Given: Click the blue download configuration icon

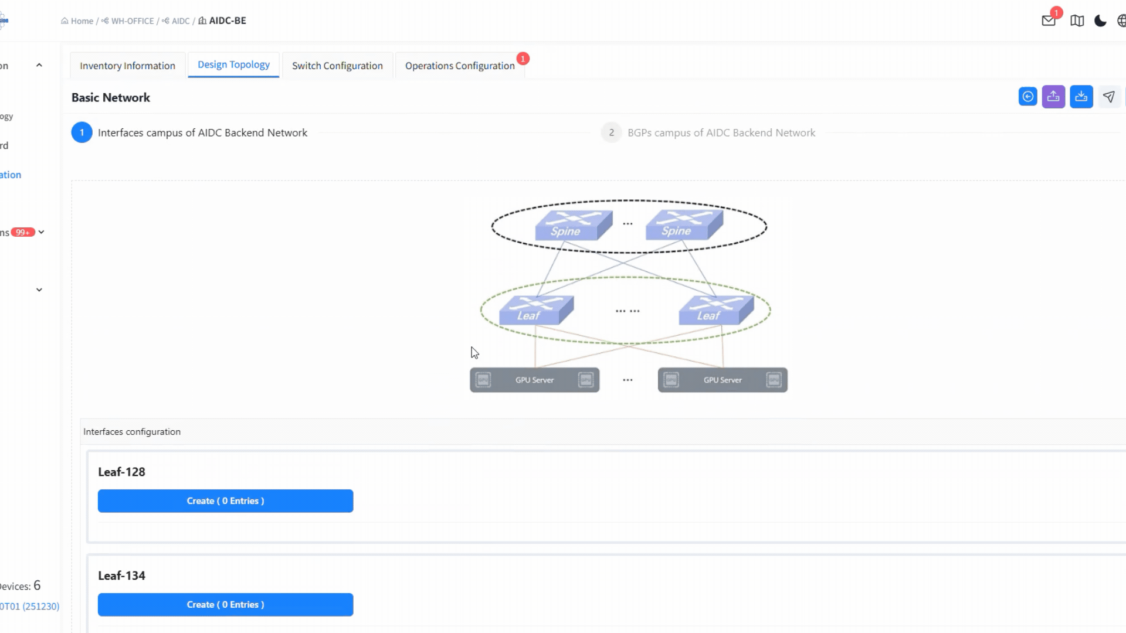Looking at the screenshot, I should point(1081,96).
